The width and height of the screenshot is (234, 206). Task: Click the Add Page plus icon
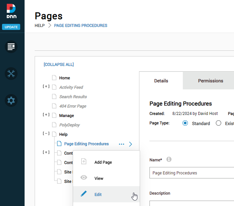coord(84,162)
